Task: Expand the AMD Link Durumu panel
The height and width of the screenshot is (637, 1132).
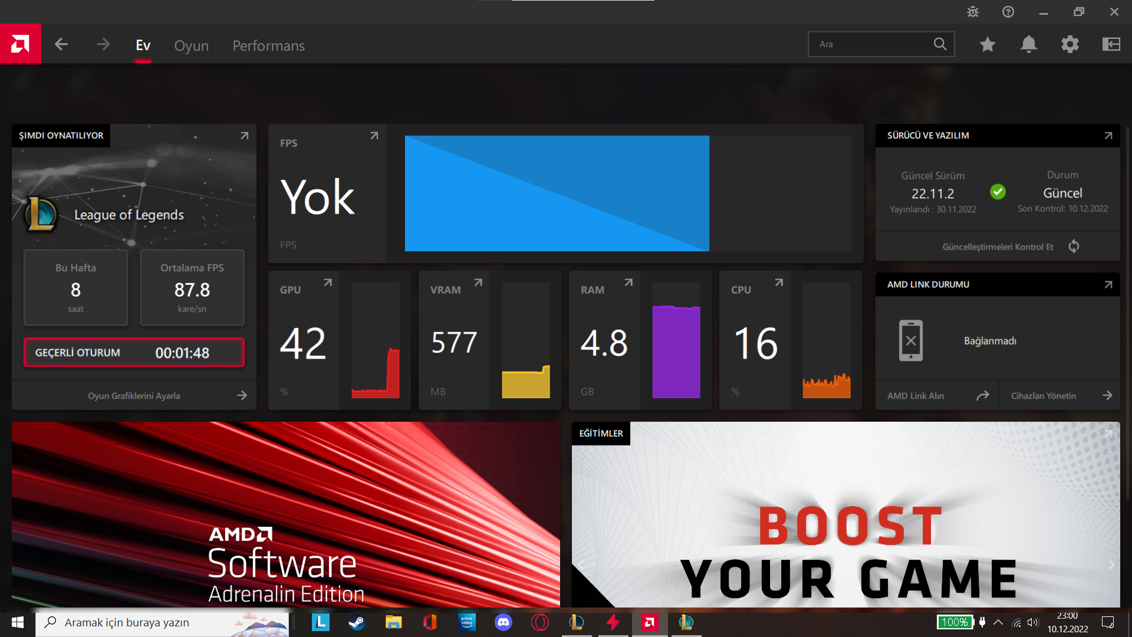Action: pos(1108,285)
